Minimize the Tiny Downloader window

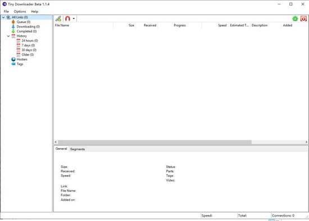pyautogui.click(x=279, y=4)
